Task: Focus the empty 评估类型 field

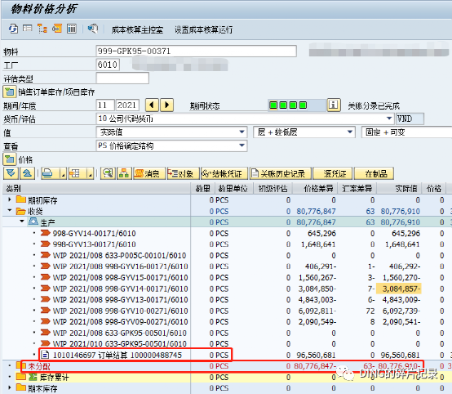Action: [122, 78]
